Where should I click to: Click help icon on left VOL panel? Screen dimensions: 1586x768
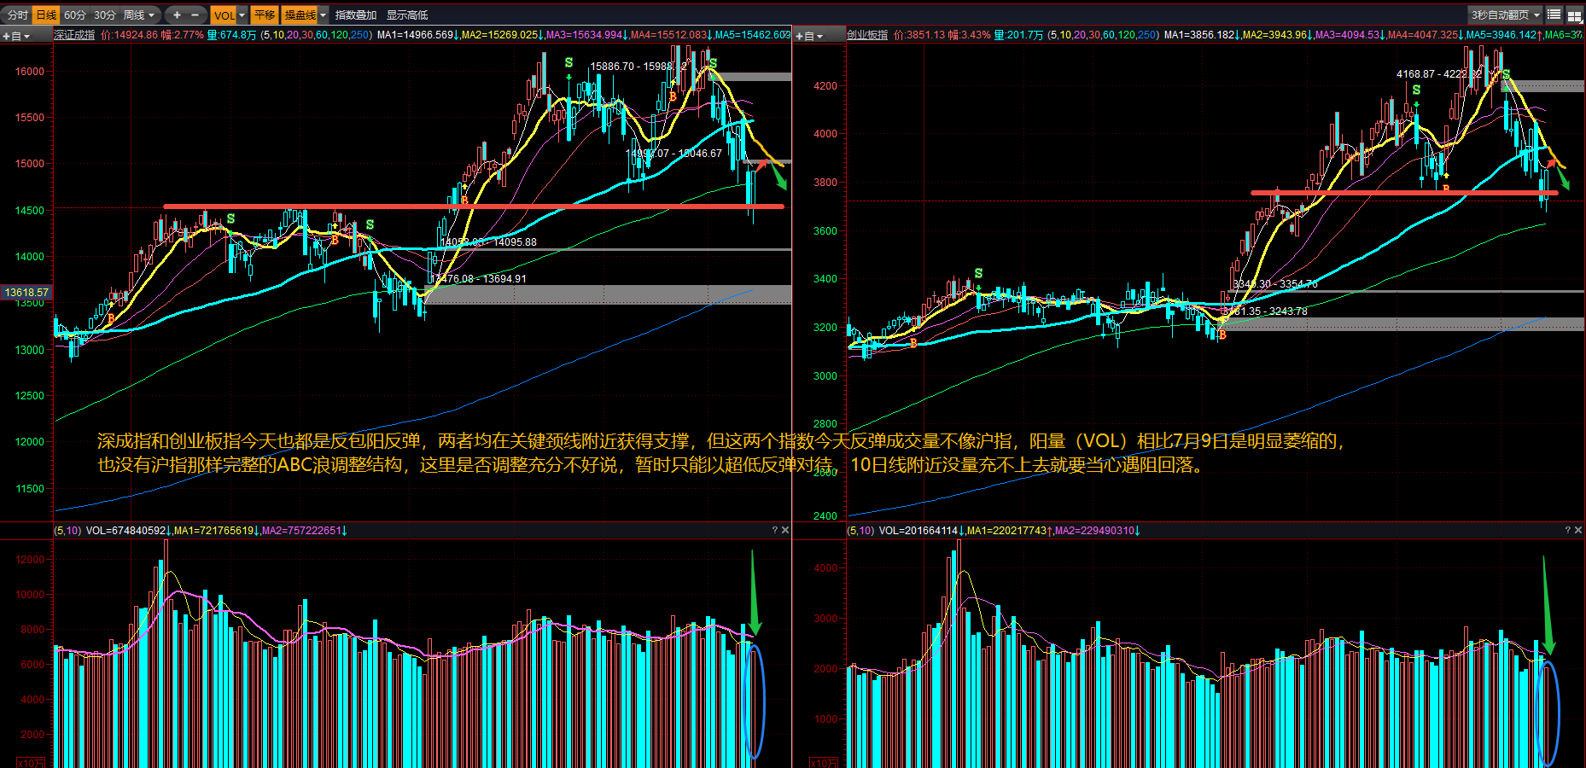[774, 530]
